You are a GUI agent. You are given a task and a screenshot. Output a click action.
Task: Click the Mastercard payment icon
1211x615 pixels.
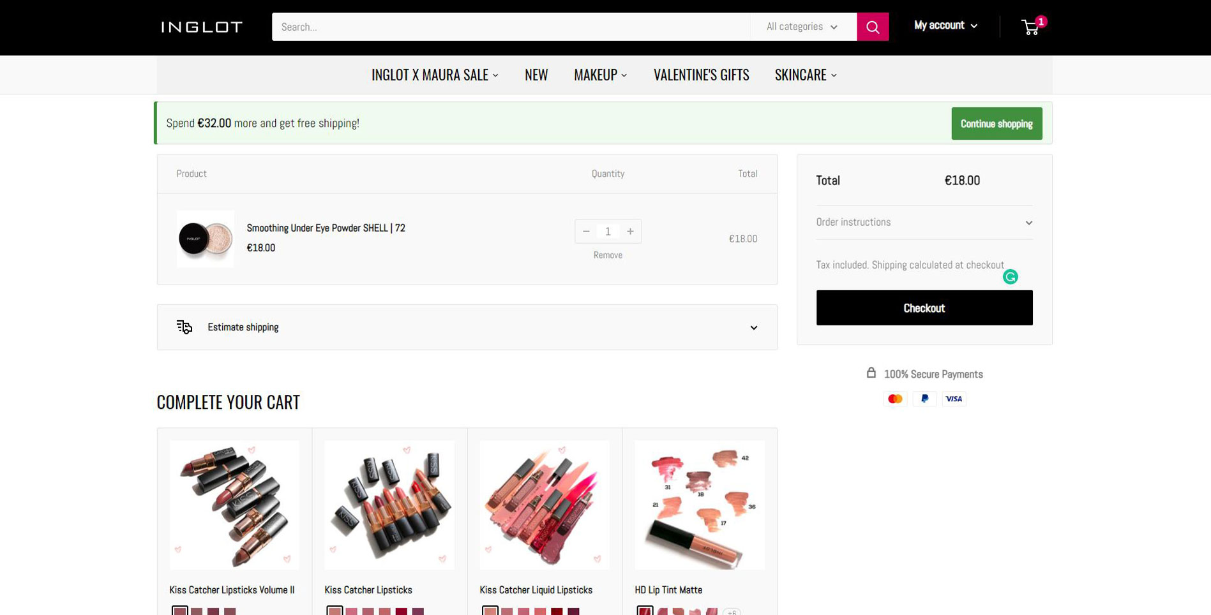click(895, 399)
